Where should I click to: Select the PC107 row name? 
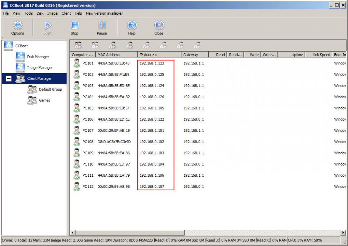pyautogui.click(x=88, y=131)
